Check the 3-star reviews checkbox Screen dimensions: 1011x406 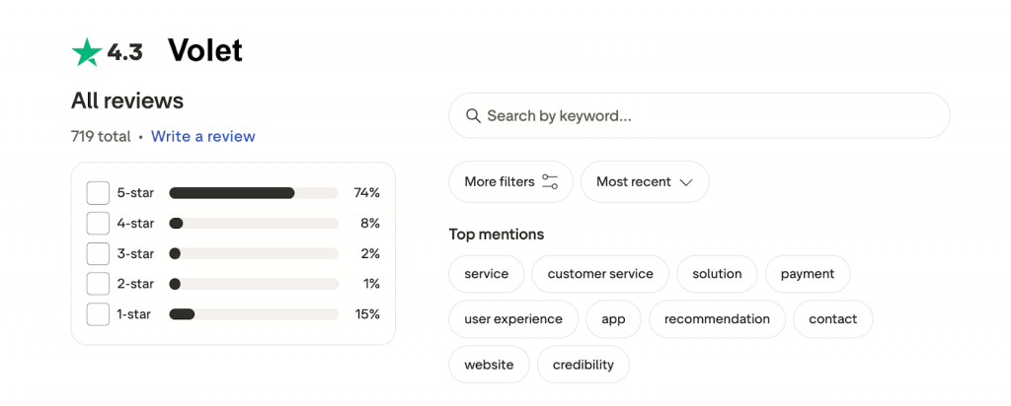(98, 253)
